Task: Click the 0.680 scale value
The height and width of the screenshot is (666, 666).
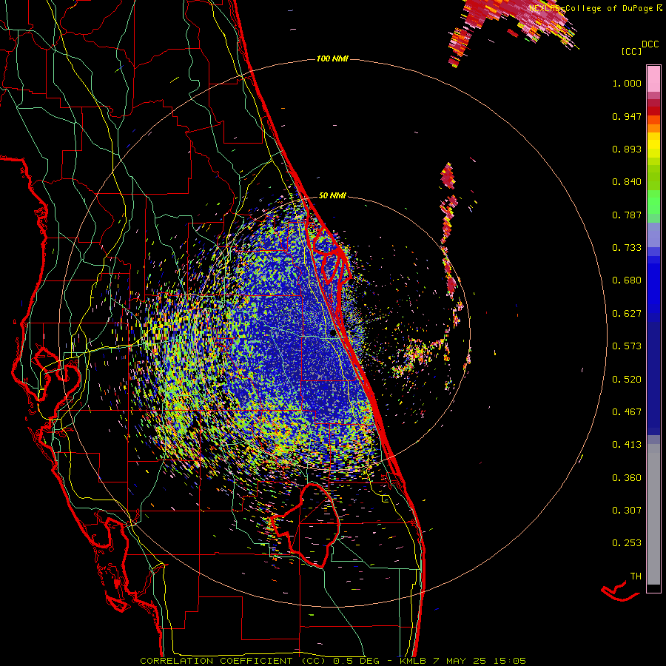Action: pyautogui.click(x=627, y=280)
